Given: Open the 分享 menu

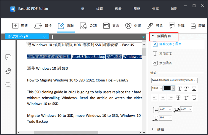Looking at the screenshot, I should pyautogui.click(x=155, y=9).
